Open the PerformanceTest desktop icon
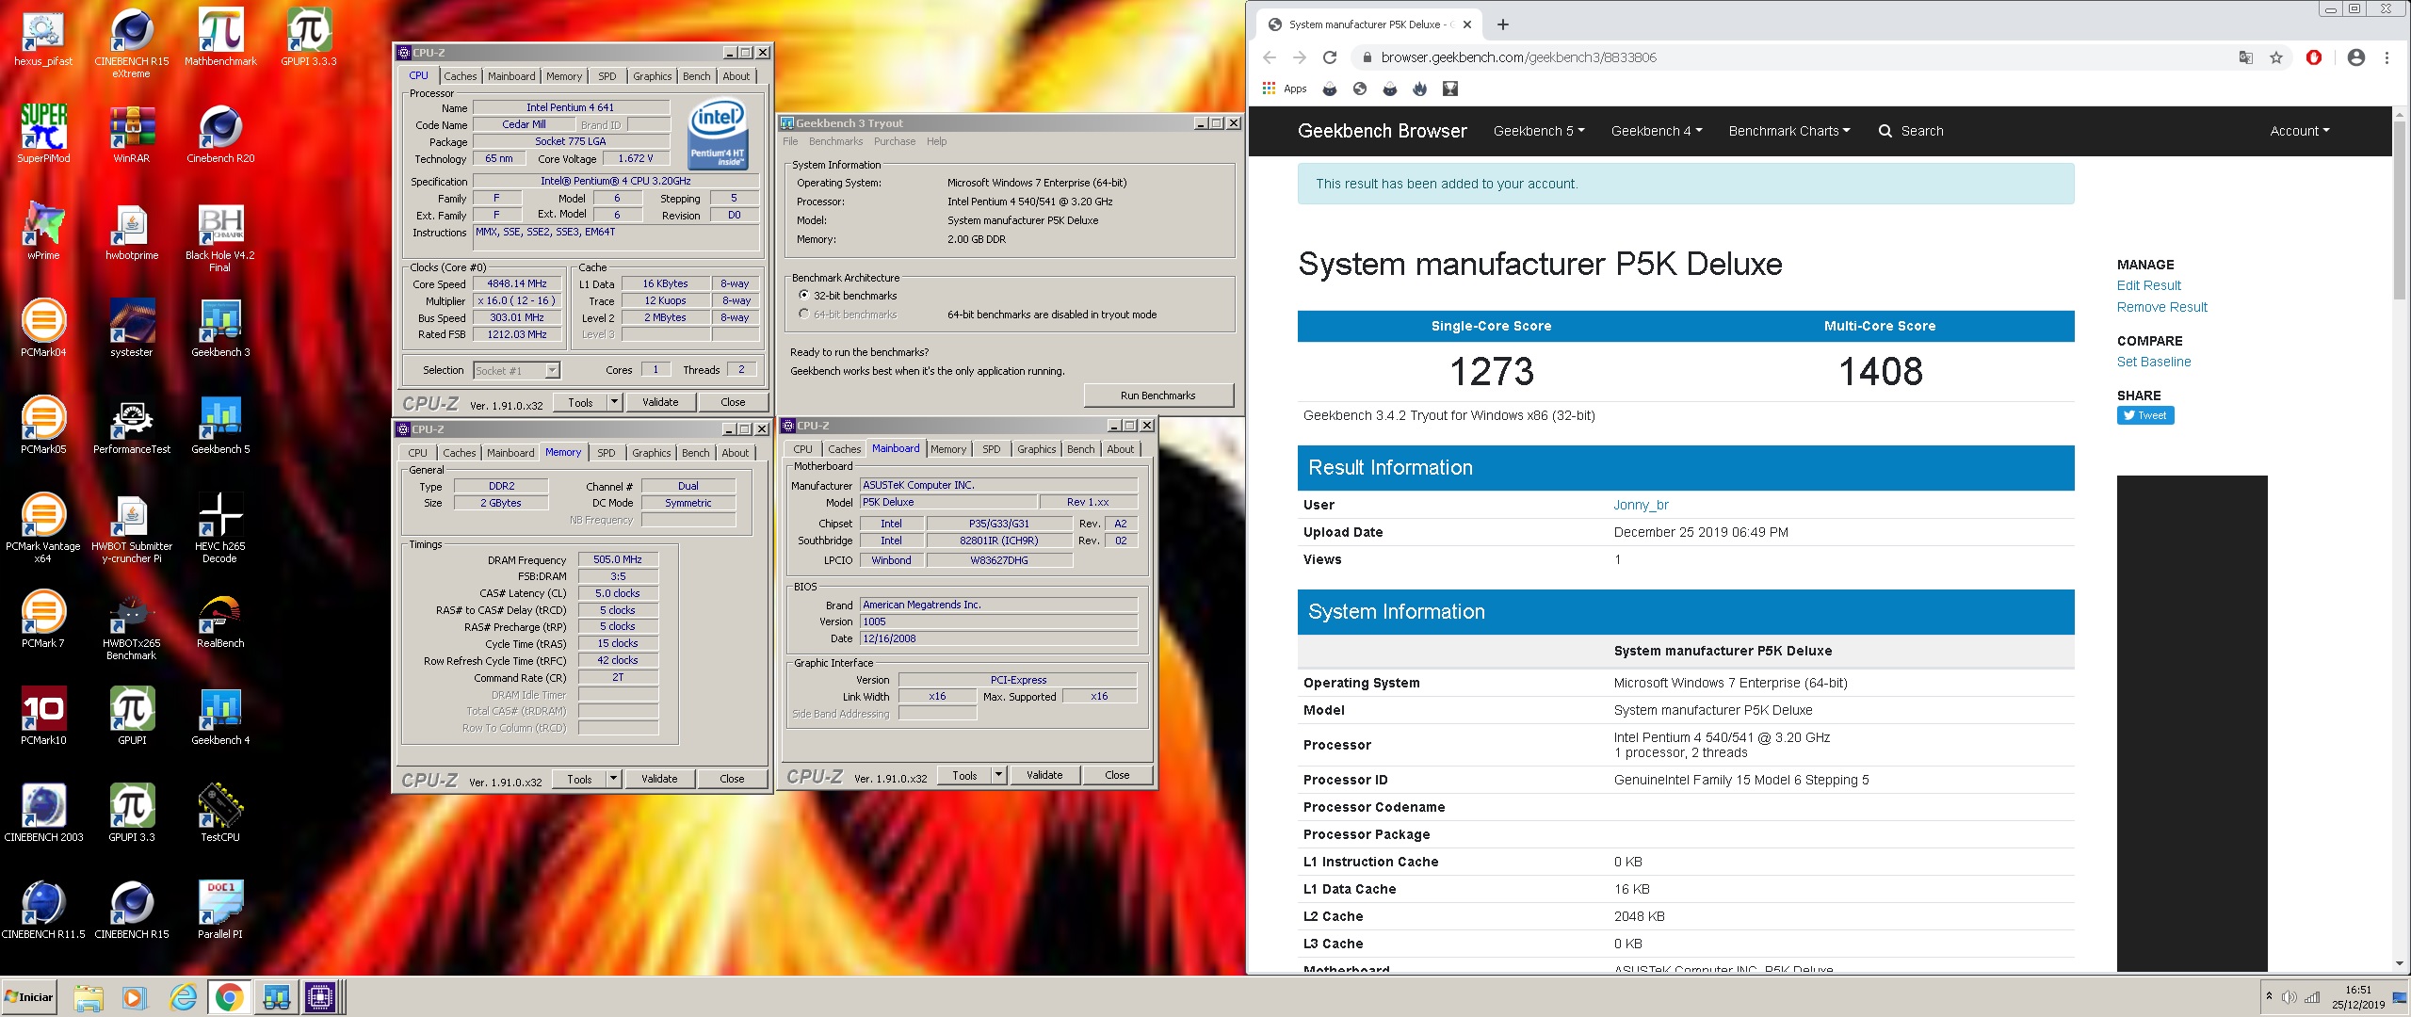Viewport: 2411px width, 1017px height. point(132,425)
